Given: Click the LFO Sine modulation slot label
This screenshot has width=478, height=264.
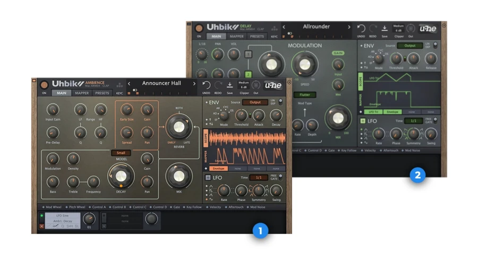Looking at the screenshot, I should coord(63,216).
